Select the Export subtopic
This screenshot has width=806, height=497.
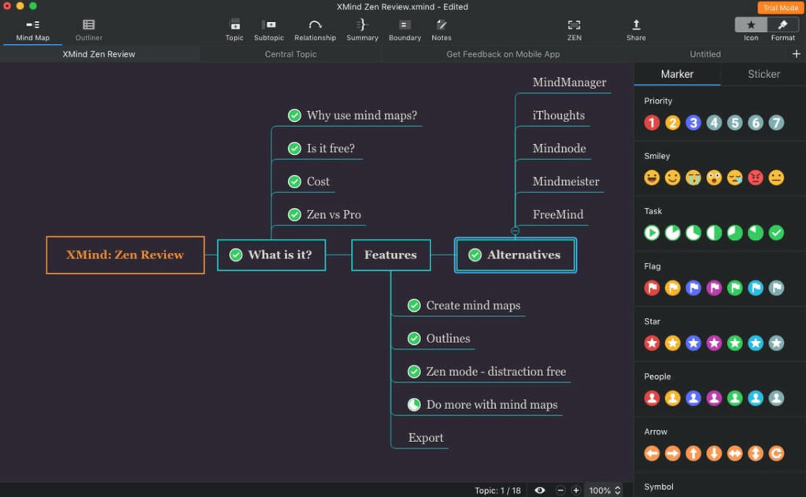(426, 437)
